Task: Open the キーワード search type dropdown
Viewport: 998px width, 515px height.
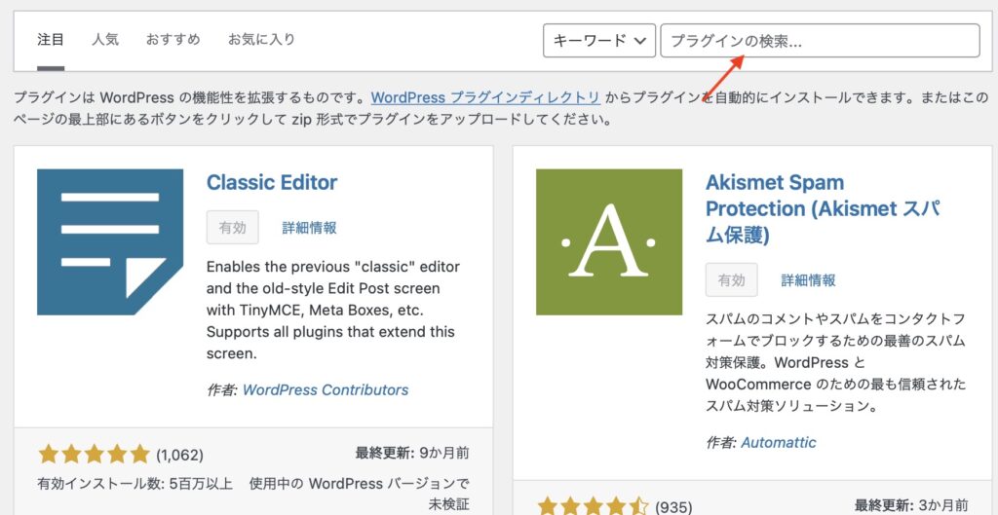Action: pyautogui.click(x=599, y=41)
